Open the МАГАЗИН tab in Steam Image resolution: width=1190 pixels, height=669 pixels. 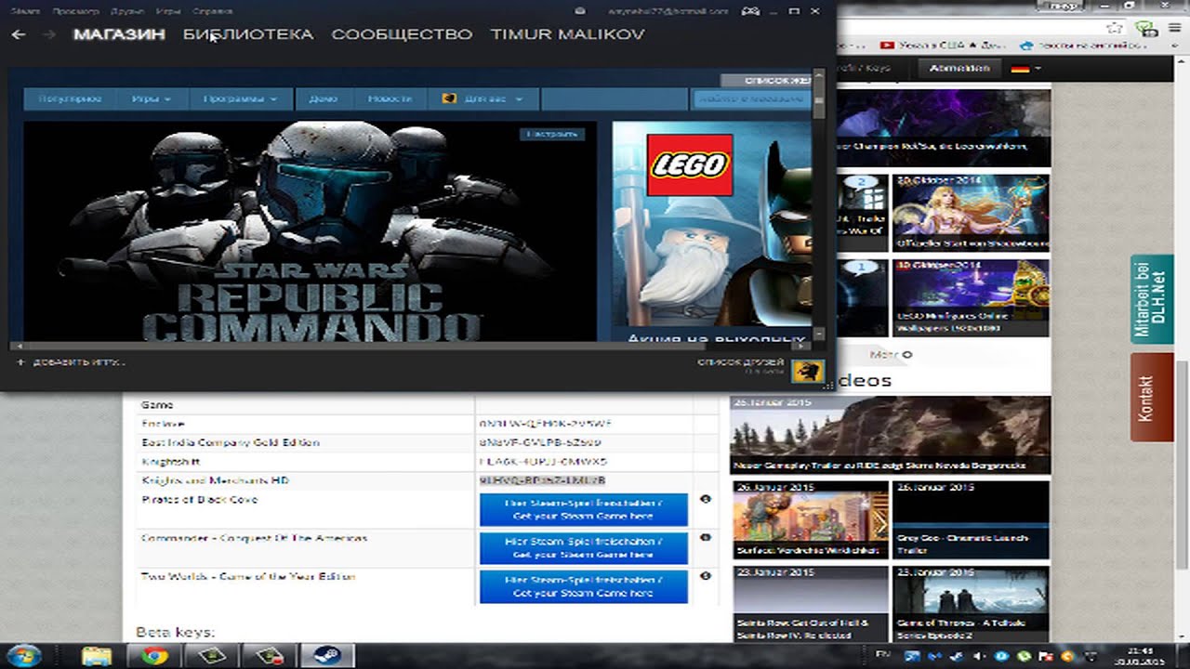click(x=119, y=34)
